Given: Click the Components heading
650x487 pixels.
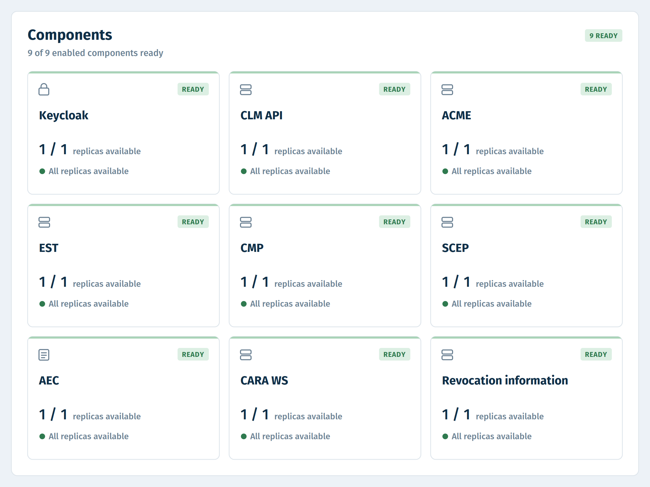Looking at the screenshot, I should click(x=70, y=35).
